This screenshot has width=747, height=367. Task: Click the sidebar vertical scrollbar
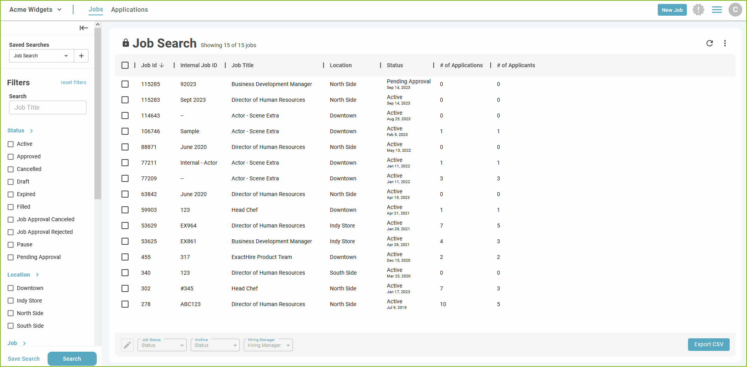98,114
